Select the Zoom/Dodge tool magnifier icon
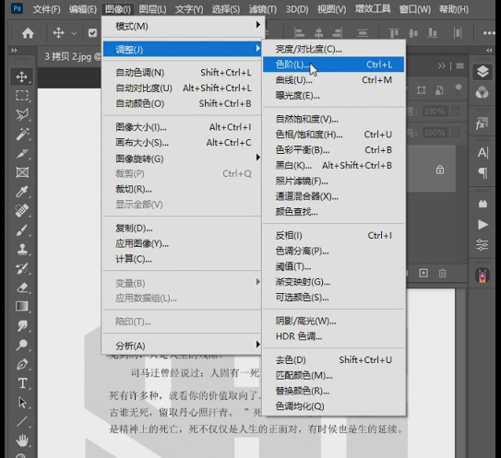This screenshot has width=501, height=458. click(22, 345)
